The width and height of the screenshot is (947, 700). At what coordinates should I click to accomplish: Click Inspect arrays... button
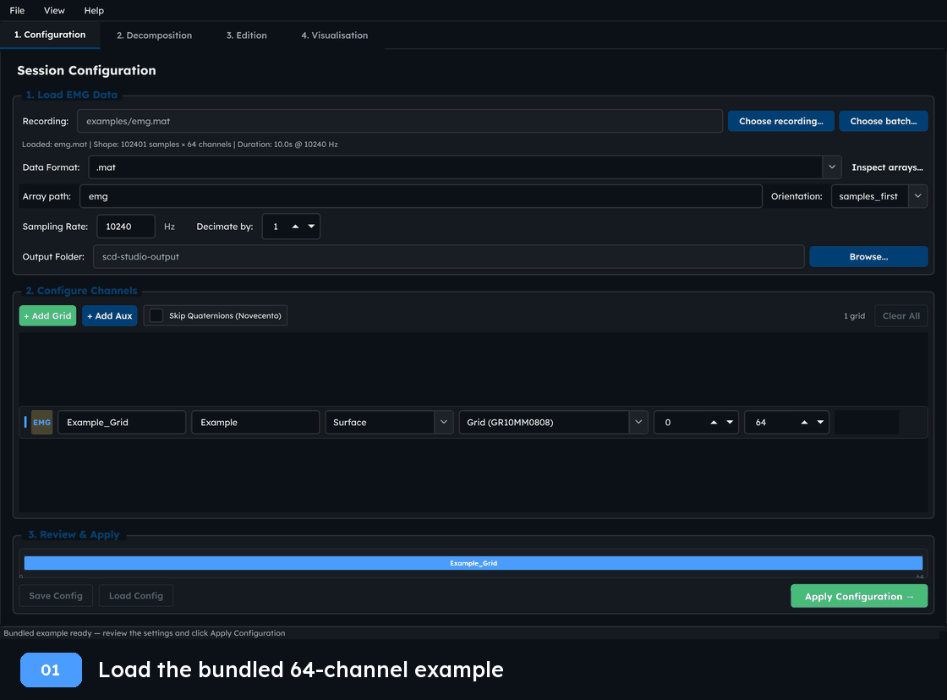(x=887, y=167)
